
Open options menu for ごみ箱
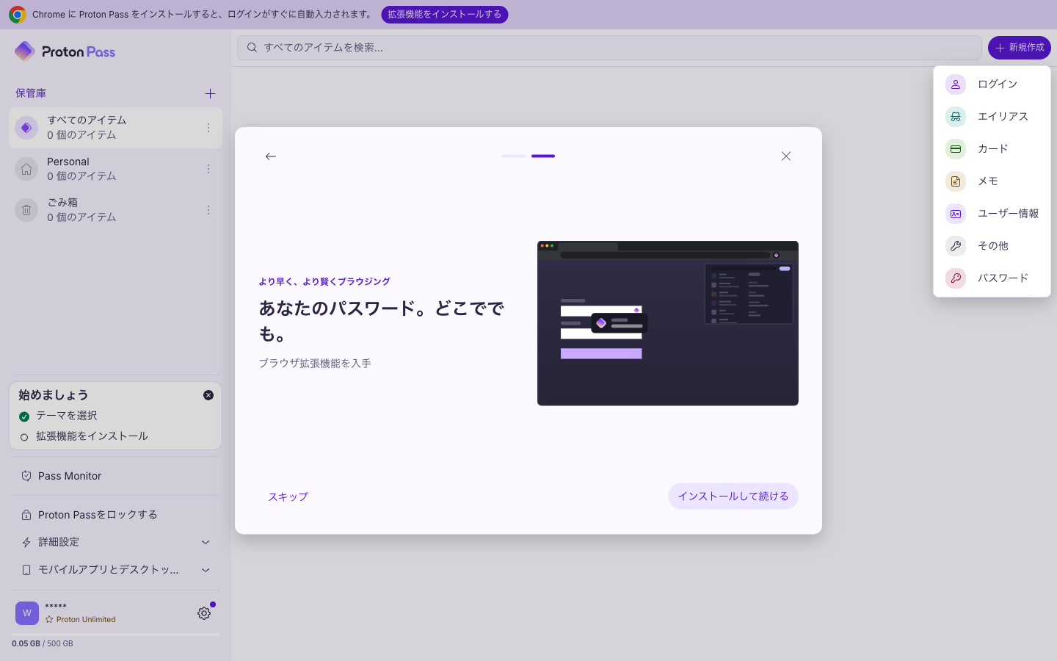[208, 210]
